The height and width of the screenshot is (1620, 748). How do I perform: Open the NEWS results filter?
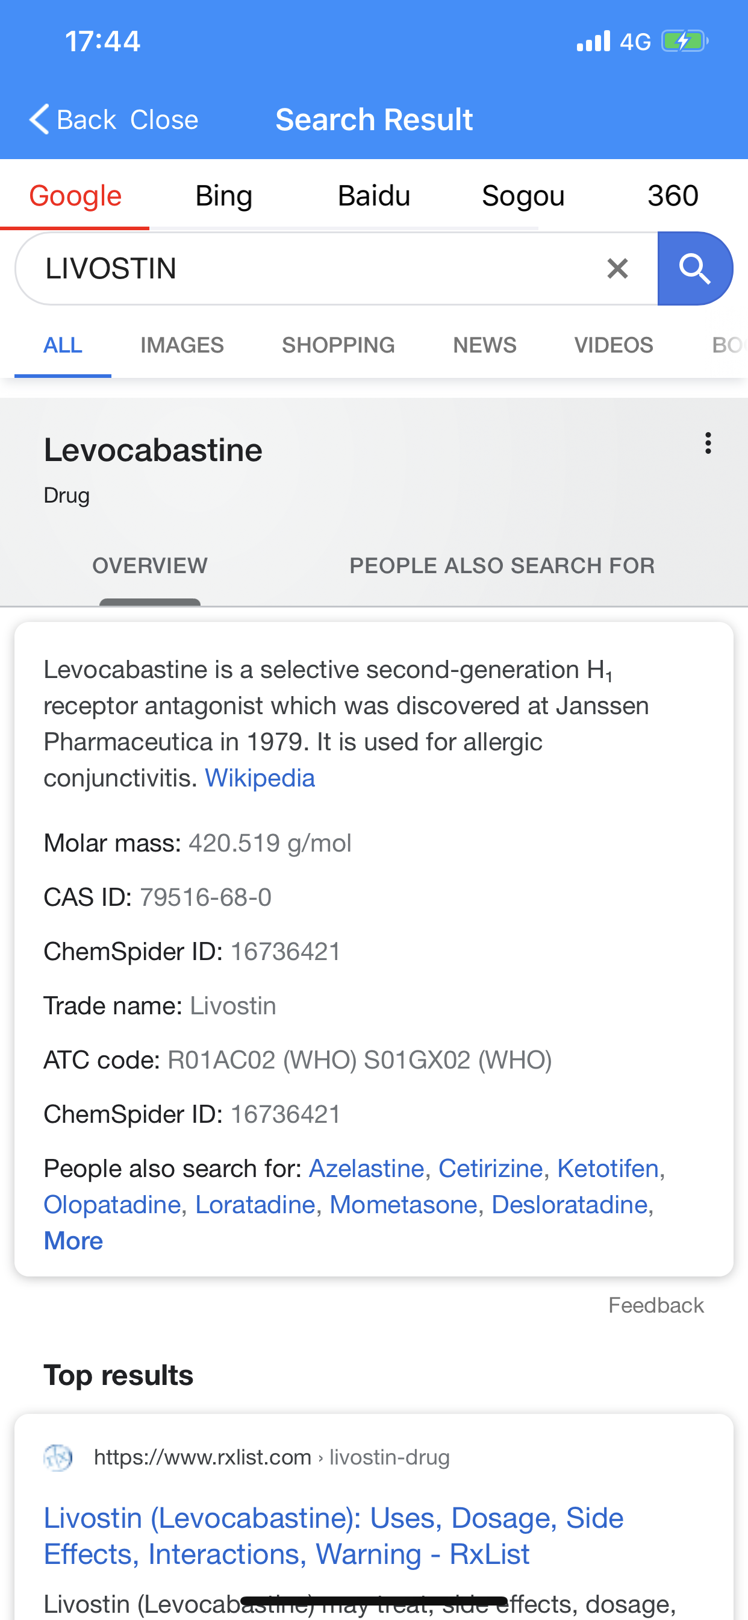click(485, 345)
